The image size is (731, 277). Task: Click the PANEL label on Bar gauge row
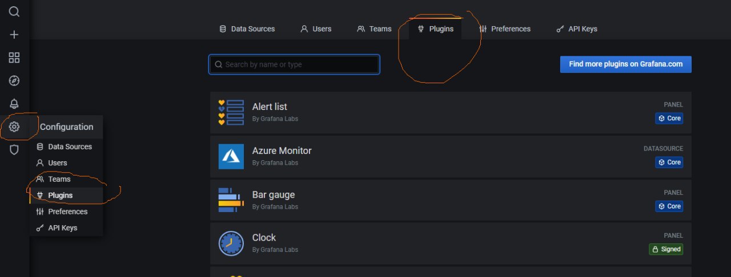673,193
